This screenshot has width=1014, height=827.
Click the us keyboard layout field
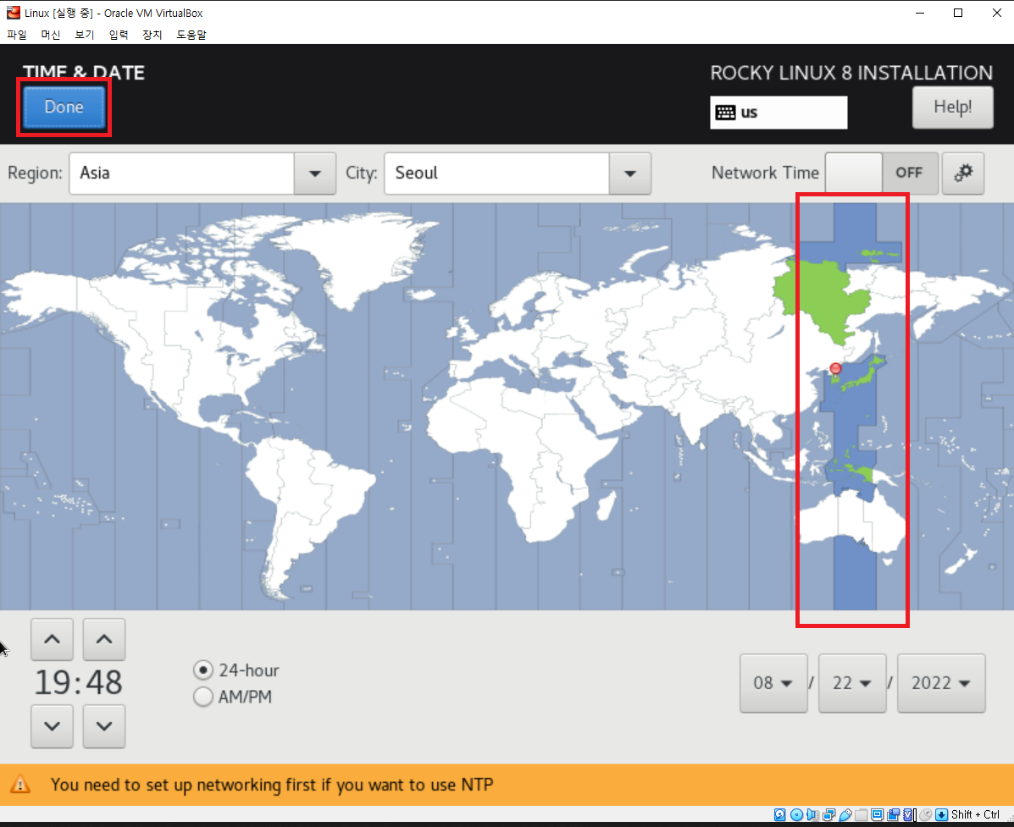click(779, 113)
